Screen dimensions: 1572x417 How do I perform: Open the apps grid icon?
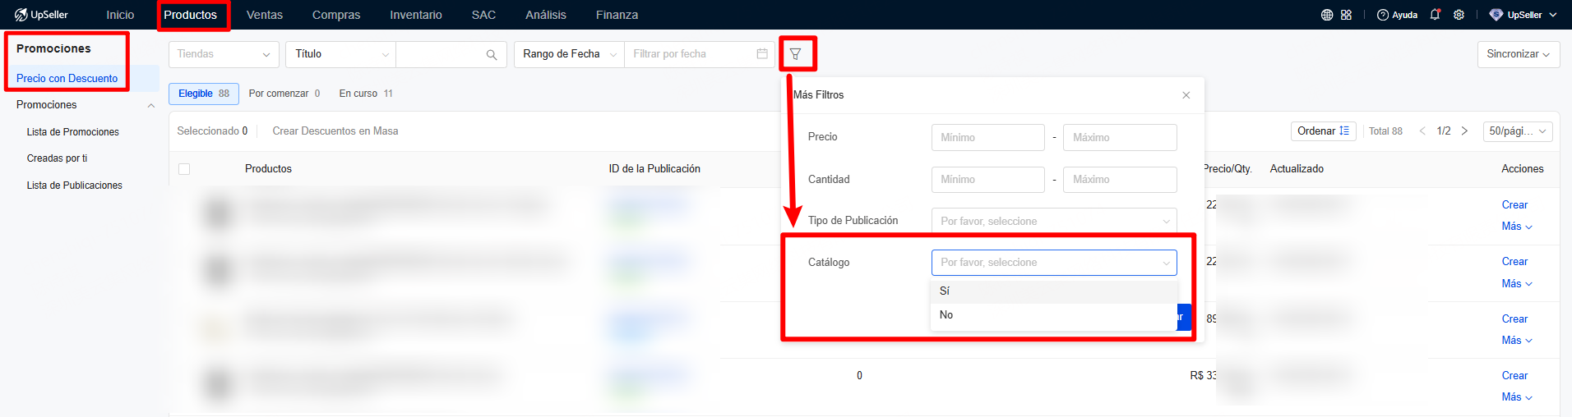click(1346, 15)
